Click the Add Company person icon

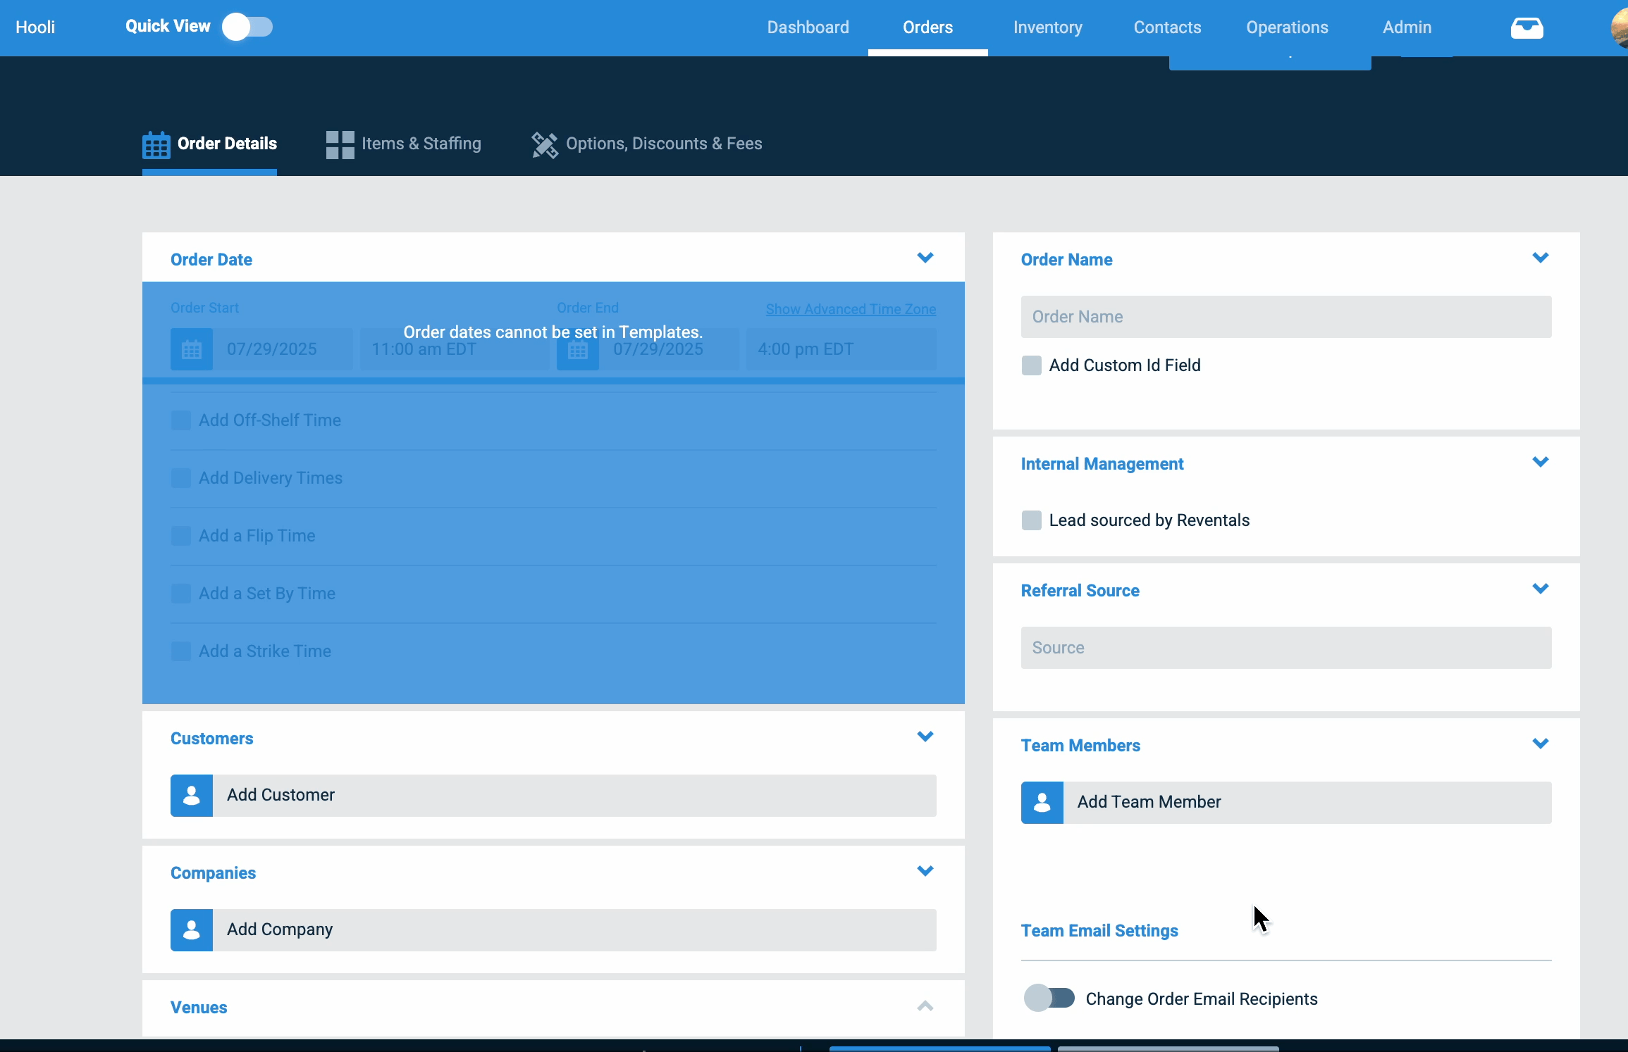[192, 930]
